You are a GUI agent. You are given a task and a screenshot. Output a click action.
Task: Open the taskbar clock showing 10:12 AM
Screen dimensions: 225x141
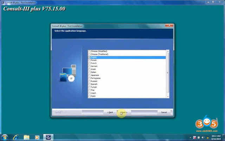pos(216,137)
